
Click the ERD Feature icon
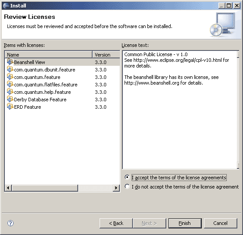[x=10, y=107]
